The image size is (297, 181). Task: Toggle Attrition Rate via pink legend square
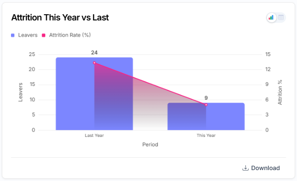click(x=43, y=35)
